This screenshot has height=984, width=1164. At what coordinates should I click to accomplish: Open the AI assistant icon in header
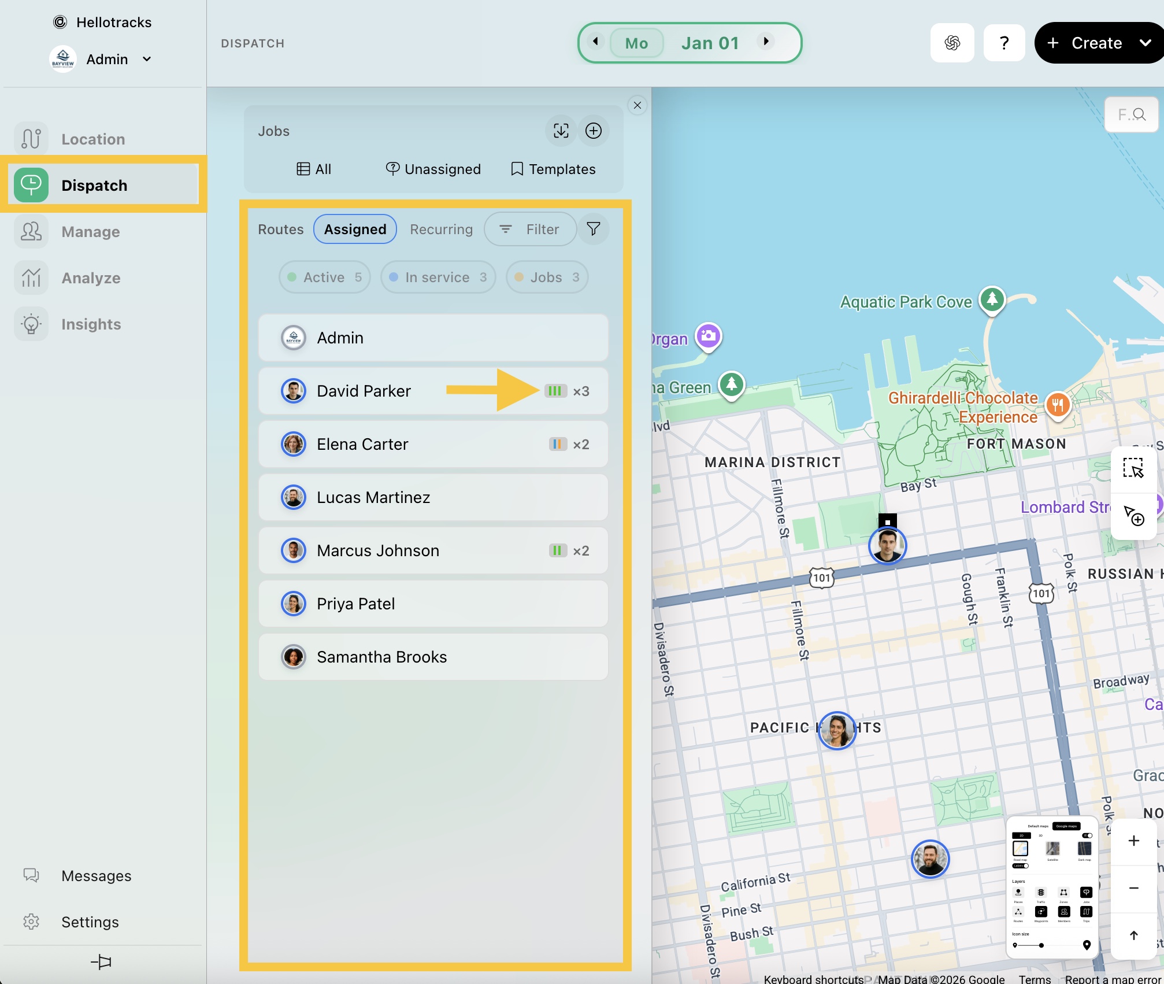tap(952, 43)
